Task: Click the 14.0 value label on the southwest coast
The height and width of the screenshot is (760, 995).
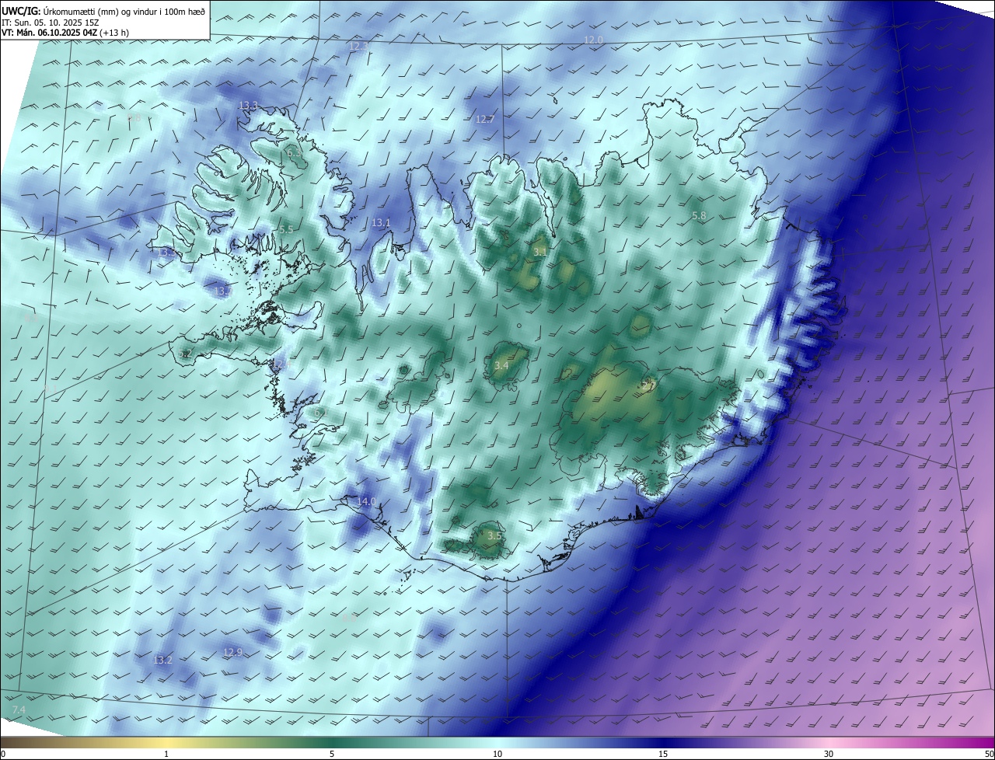Action: pos(366,501)
